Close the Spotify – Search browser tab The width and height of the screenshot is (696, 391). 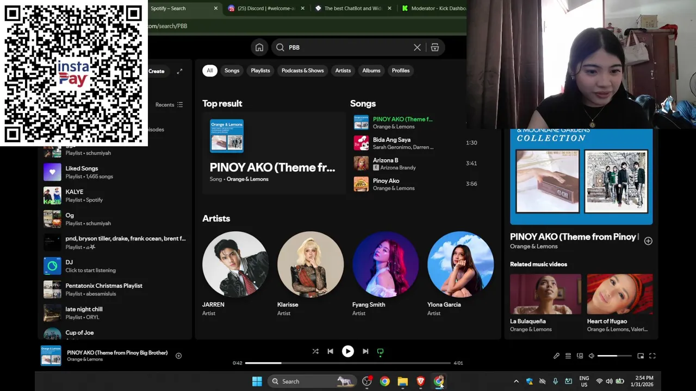coord(215,8)
